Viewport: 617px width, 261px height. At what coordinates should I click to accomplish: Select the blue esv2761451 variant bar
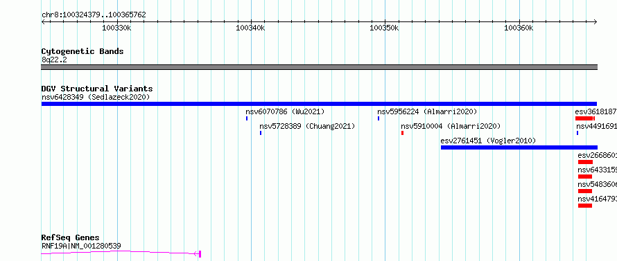pos(519,147)
